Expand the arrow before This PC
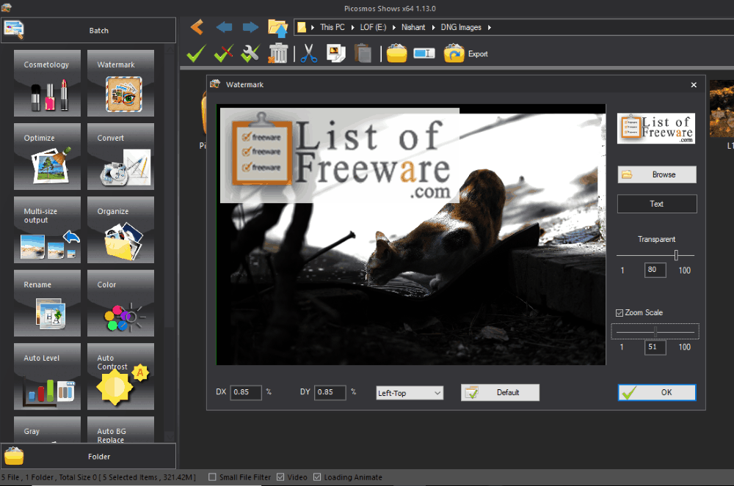Image resolution: width=734 pixels, height=486 pixels. click(313, 28)
